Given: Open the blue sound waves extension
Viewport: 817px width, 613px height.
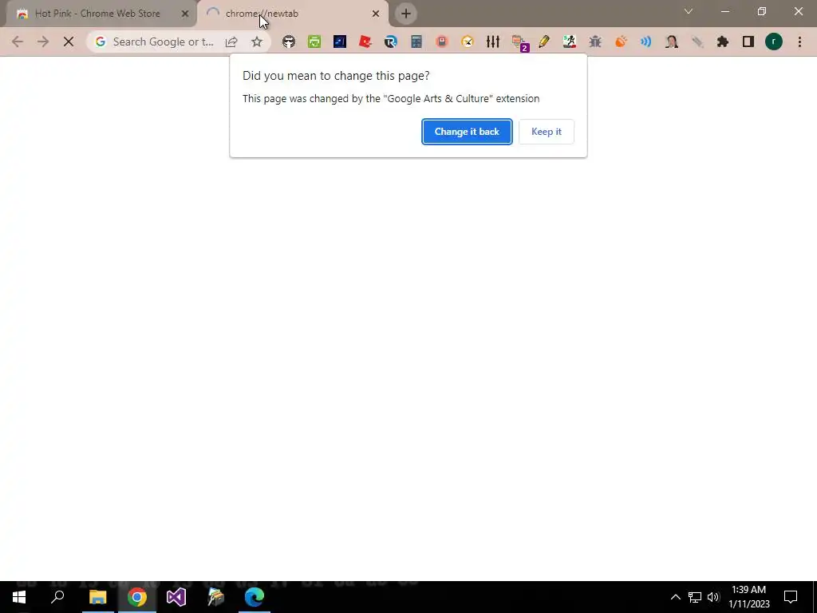Looking at the screenshot, I should tap(646, 42).
